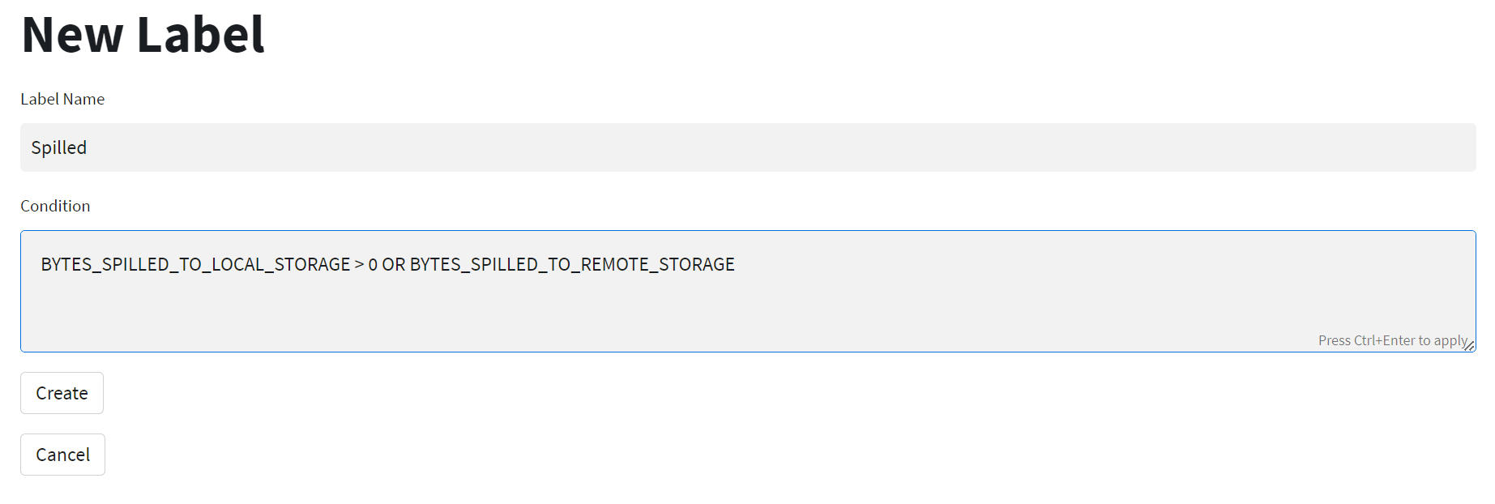The image size is (1495, 504).
Task: Click empty space right of 'Spilled' text
Action: tap(778, 147)
